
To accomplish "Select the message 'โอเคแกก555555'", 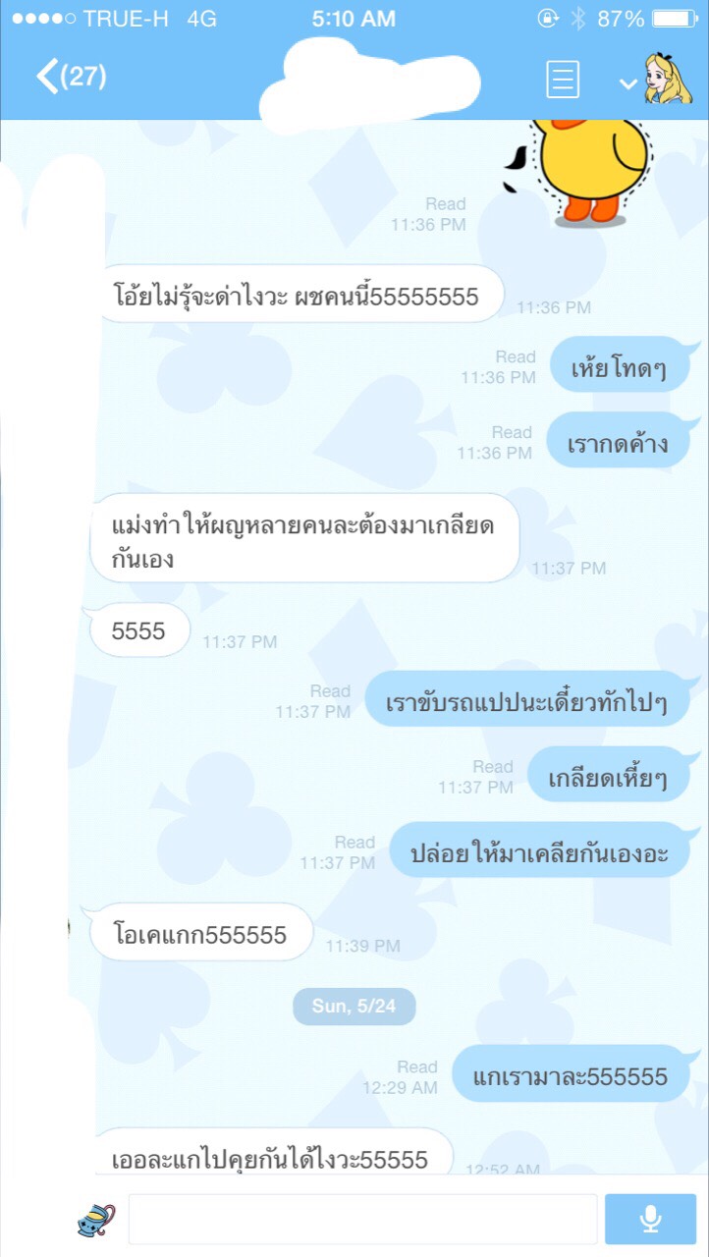I will [x=201, y=933].
